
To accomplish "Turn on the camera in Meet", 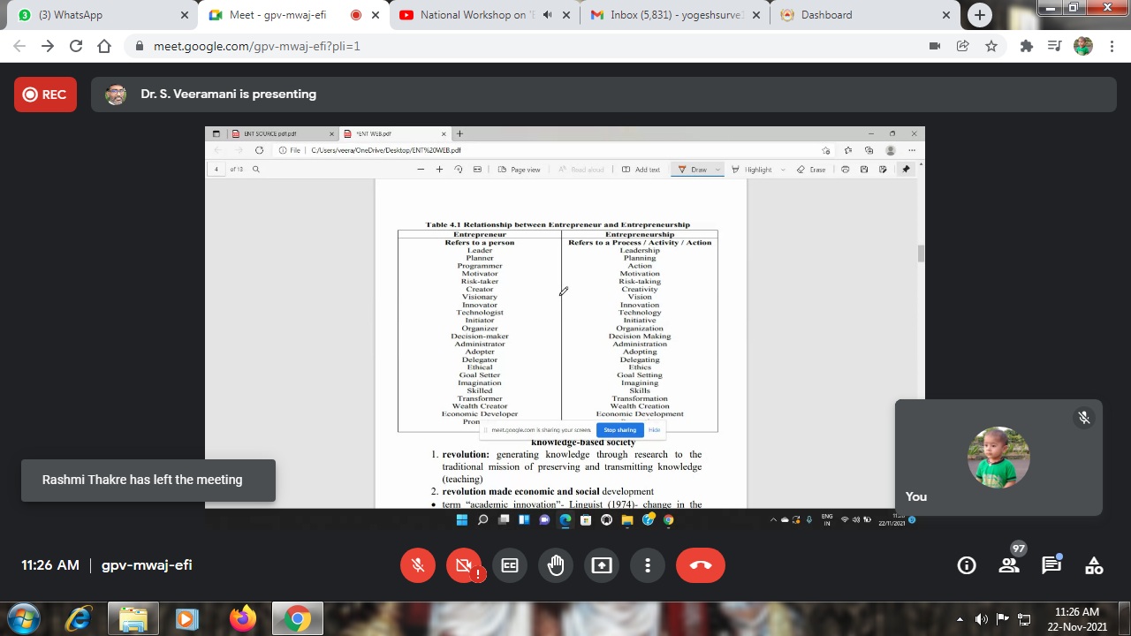I will (x=464, y=565).
